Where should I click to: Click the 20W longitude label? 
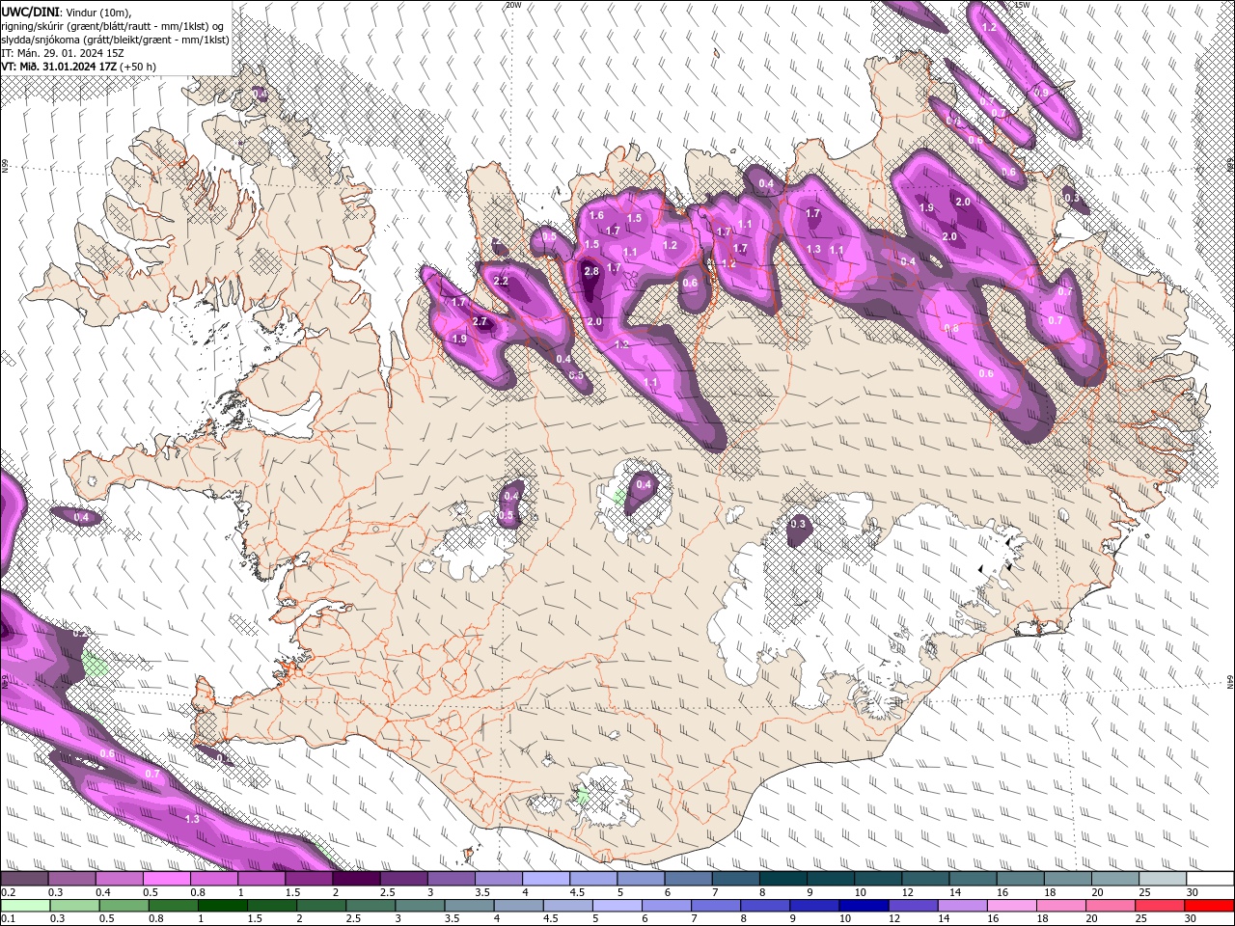(x=512, y=5)
